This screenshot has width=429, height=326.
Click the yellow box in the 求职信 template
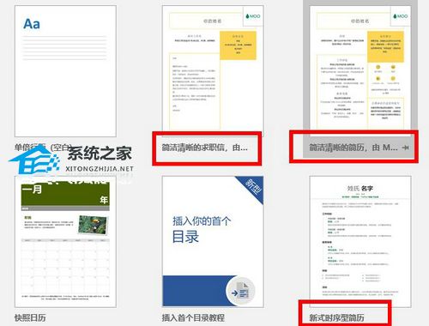tap(238, 45)
